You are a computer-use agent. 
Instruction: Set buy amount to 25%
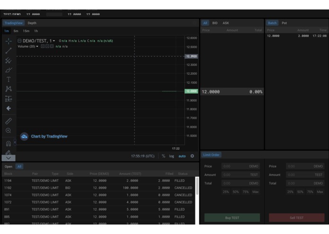coord(226,192)
